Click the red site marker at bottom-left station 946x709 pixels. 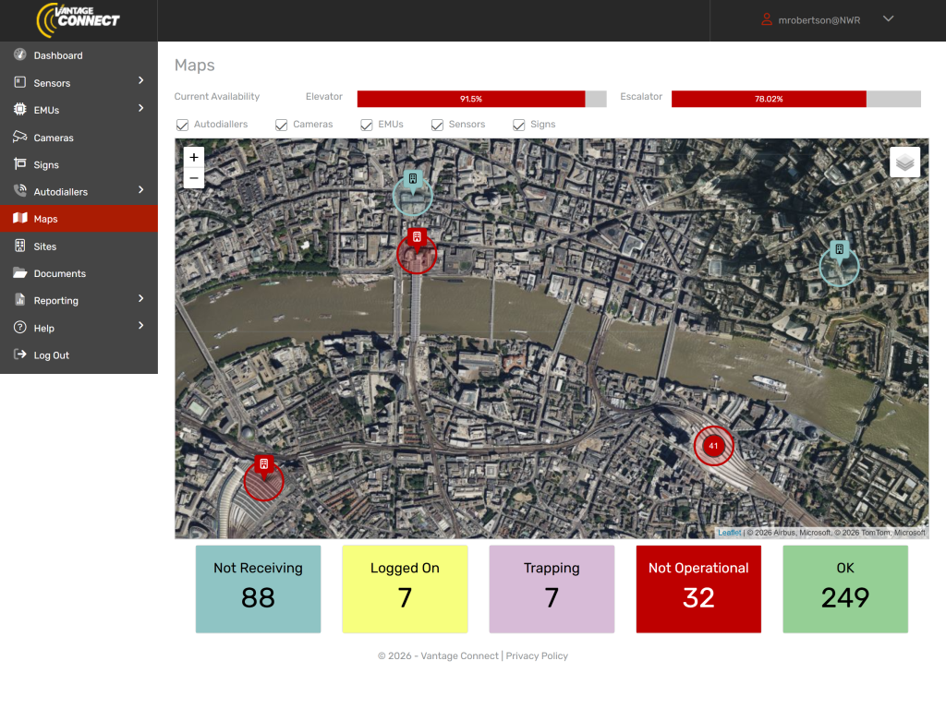click(264, 465)
